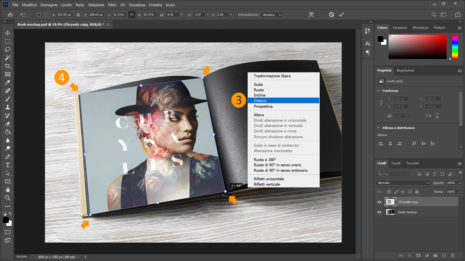Select the Move tool
Viewport: 465px width, 261px height.
click(8, 33)
